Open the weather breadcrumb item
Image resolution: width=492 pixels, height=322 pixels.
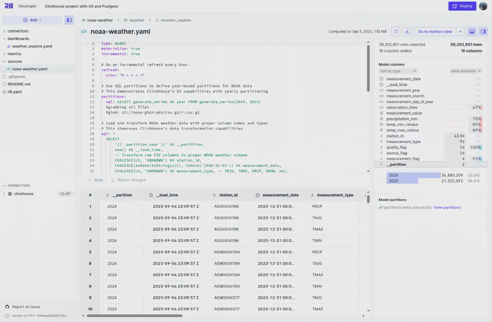tap(134, 20)
